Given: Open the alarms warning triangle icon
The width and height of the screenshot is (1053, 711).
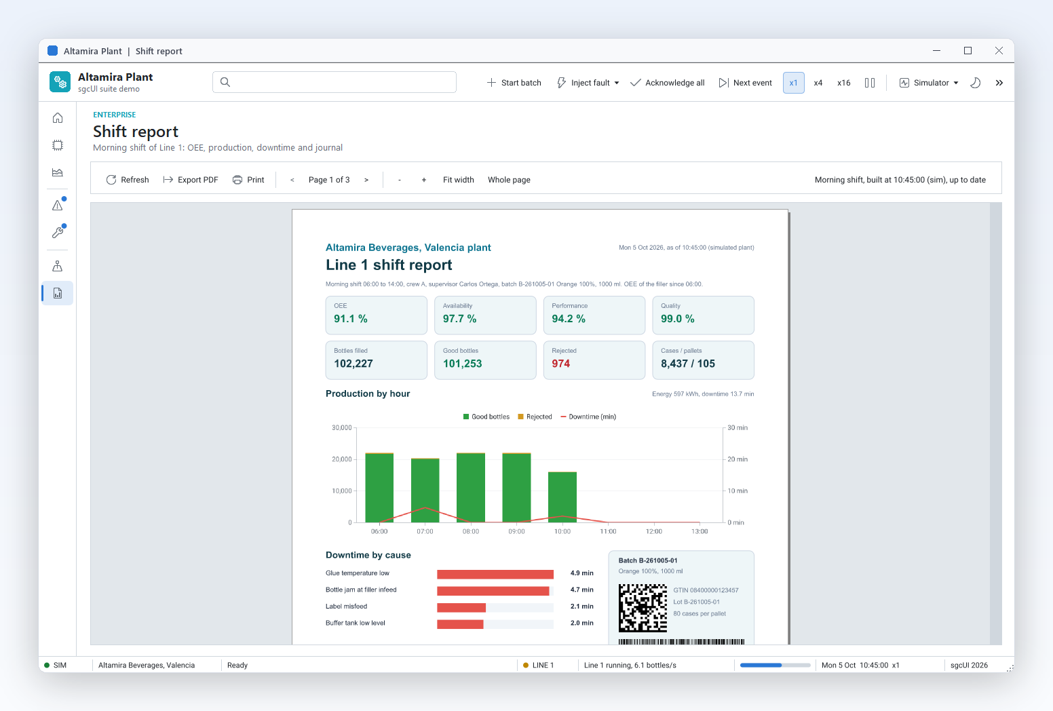Looking at the screenshot, I should tap(58, 205).
